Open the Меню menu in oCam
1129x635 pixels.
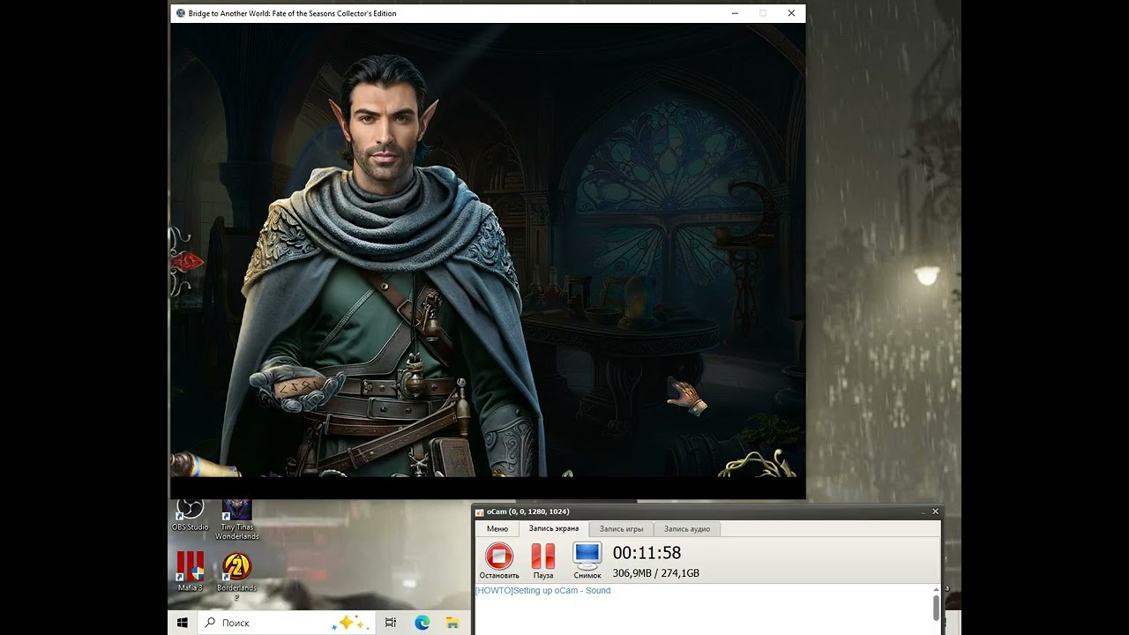click(x=497, y=529)
